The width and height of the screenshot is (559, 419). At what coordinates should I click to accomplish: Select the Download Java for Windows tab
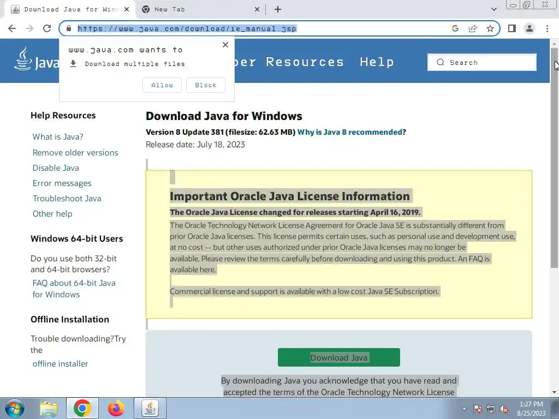point(70,9)
